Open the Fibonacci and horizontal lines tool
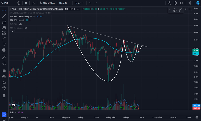The height and width of the screenshot is (121, 201). coord(4,22)
